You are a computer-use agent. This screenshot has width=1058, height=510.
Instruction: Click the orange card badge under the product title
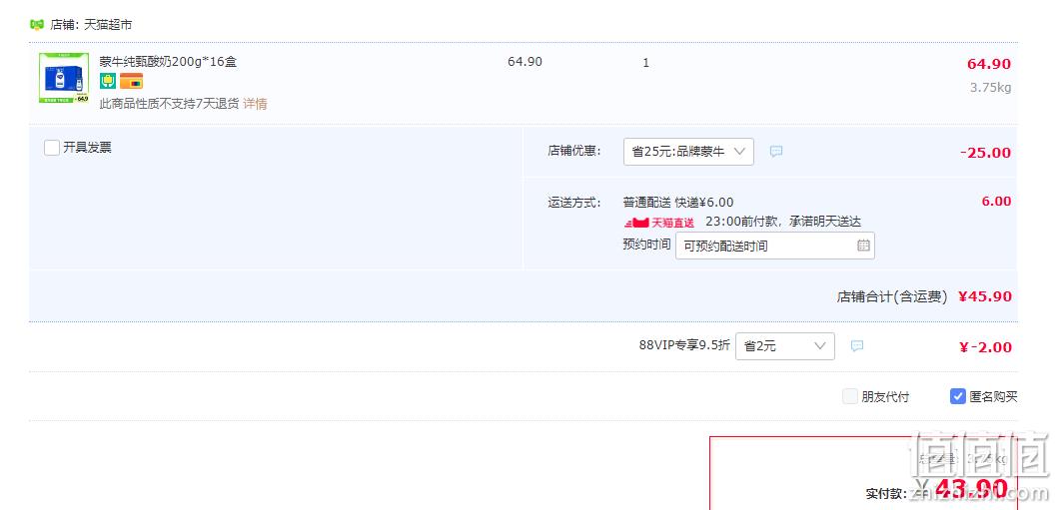132,82
